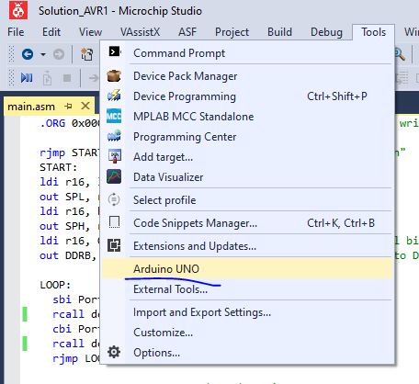419x384 pixels.
Task: Open the File menu
Action: [16, 32]
